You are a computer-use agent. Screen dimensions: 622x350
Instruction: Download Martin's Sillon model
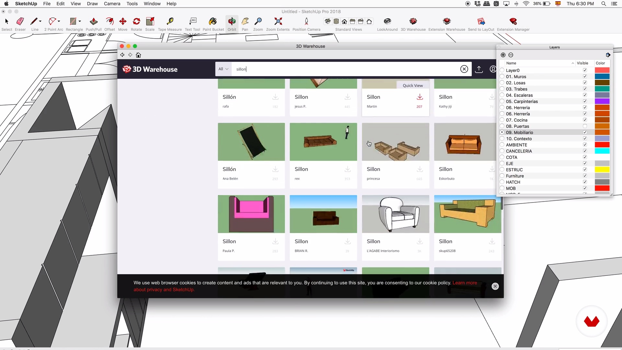pyautogui.click(x=420, y=97)
